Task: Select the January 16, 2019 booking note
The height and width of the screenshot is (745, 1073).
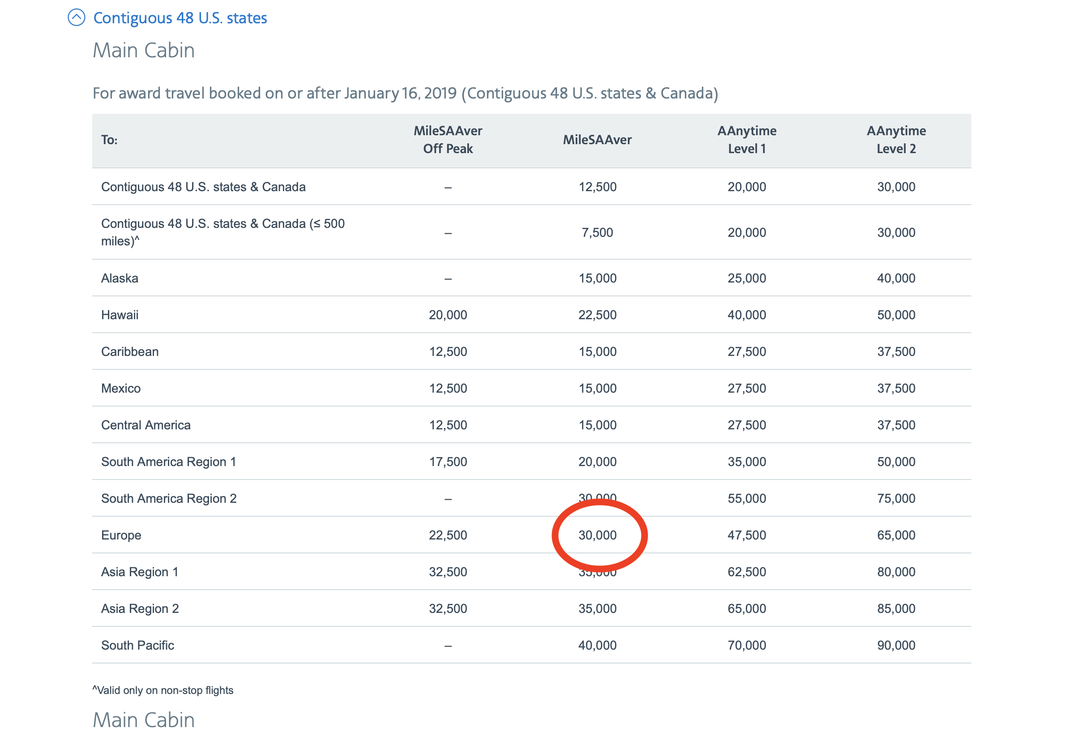Action: 405,93
